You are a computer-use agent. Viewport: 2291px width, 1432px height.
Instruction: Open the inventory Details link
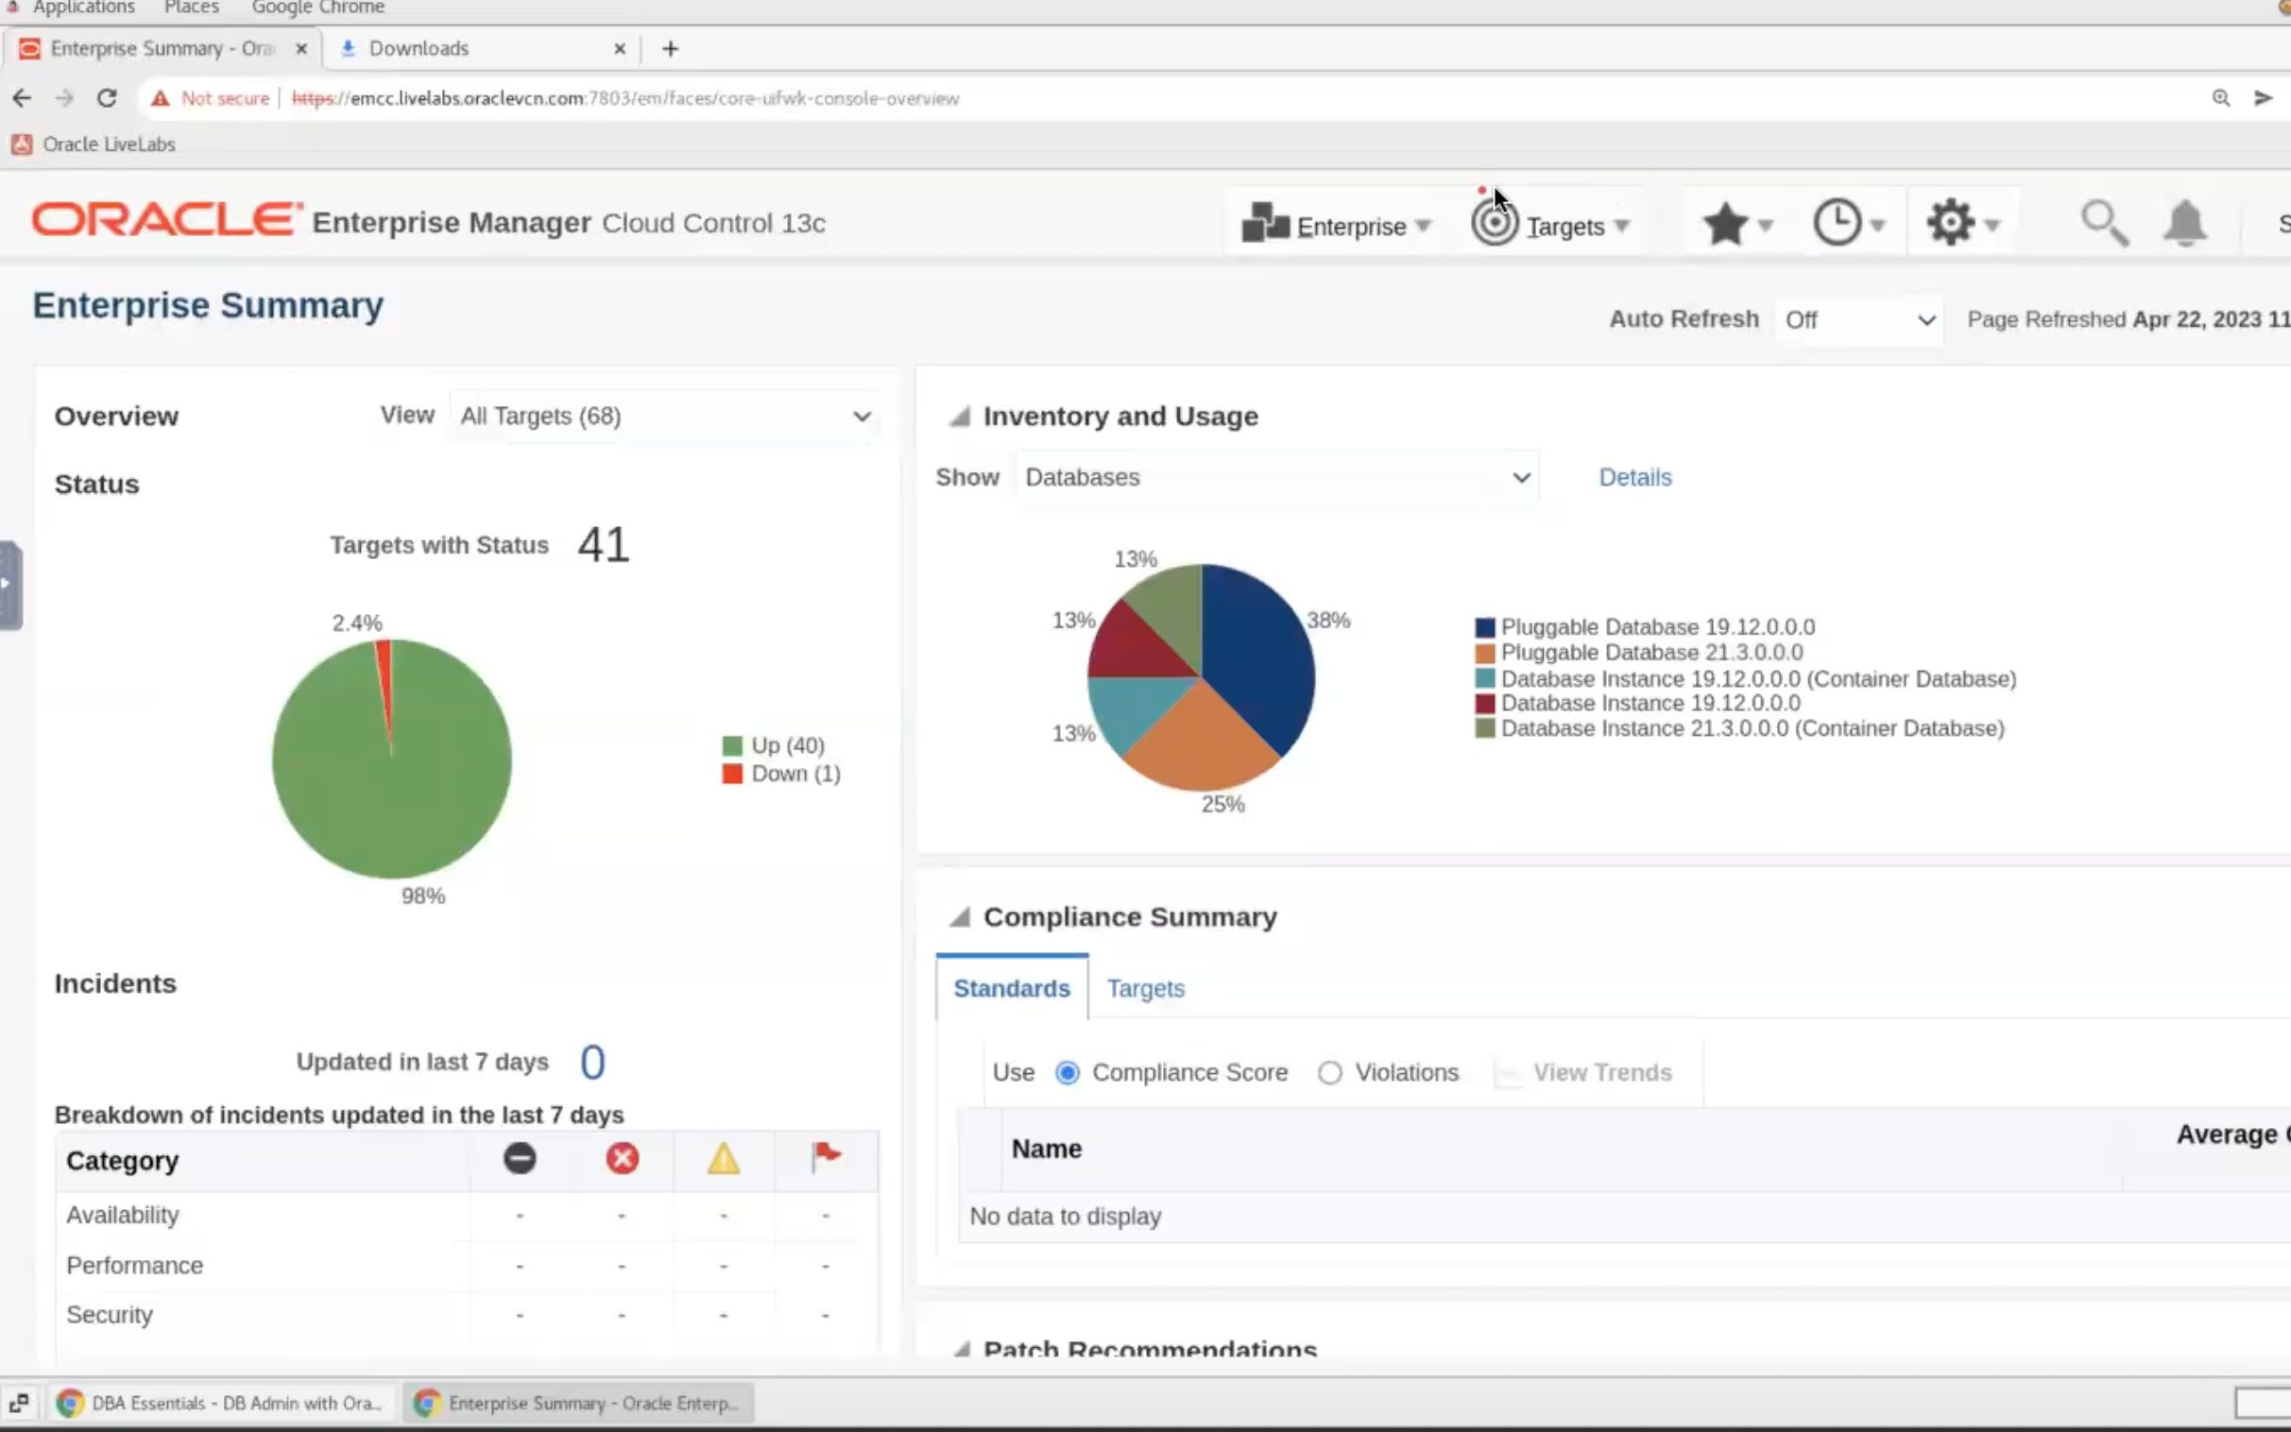[1634, 477]
